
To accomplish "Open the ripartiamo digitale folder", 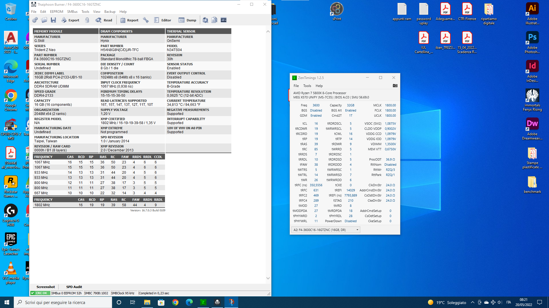I will 489,14.
